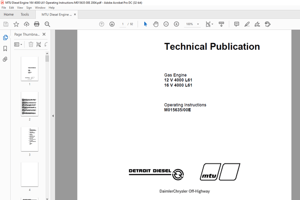Select the Highlight text pen tool

pyautogui.click(x=247, y=24)
